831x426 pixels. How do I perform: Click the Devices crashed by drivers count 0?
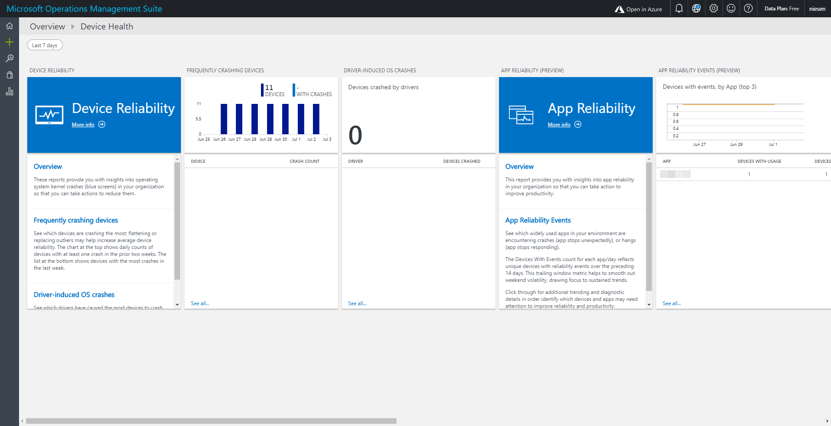(x=355, y=135)
